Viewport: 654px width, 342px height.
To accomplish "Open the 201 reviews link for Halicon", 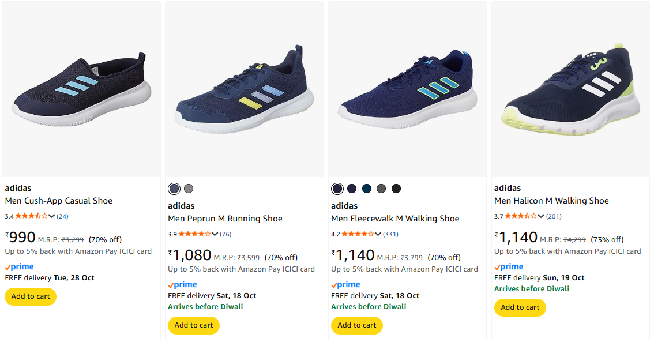I will click(554, 216).
